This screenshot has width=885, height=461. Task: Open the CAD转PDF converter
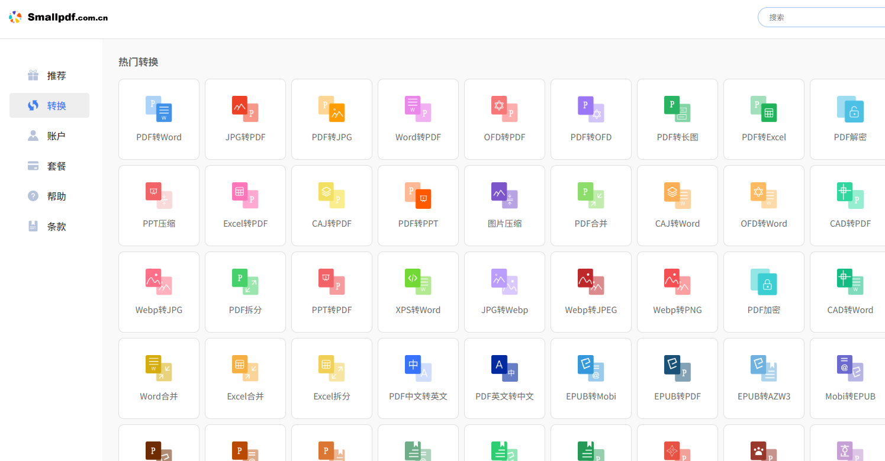pos(850,205)
